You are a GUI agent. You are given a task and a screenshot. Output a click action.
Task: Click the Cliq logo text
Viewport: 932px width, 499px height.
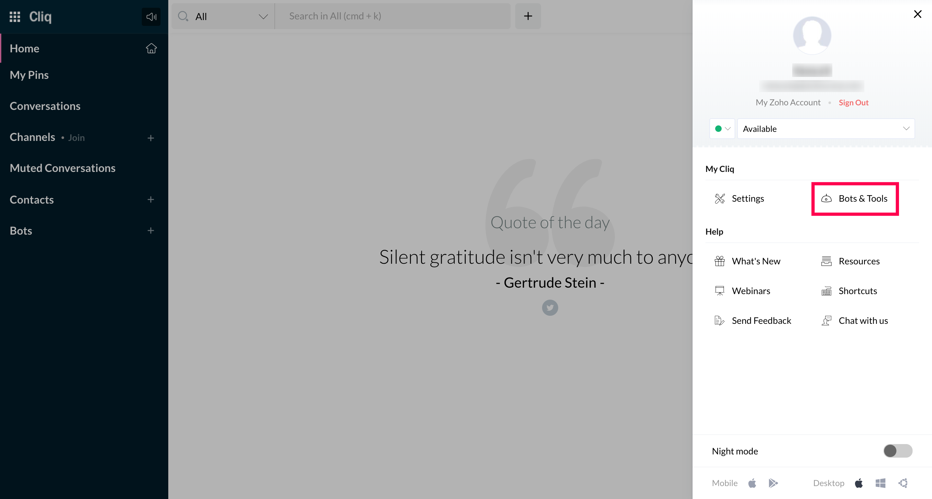pyautogui.click(x=40, y=16)
